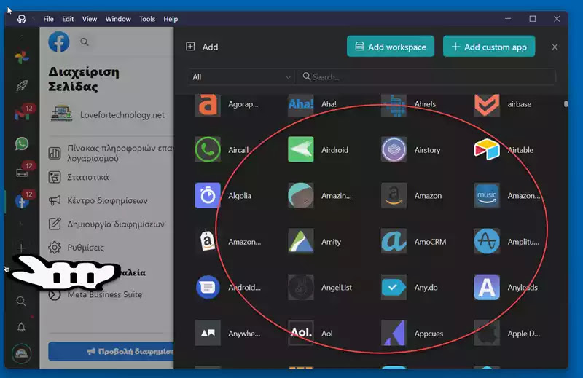The height and width of the screenshot is (378, 583).
Task: Open the Facebook app in the sidebar
Action: tap(22, 202)
